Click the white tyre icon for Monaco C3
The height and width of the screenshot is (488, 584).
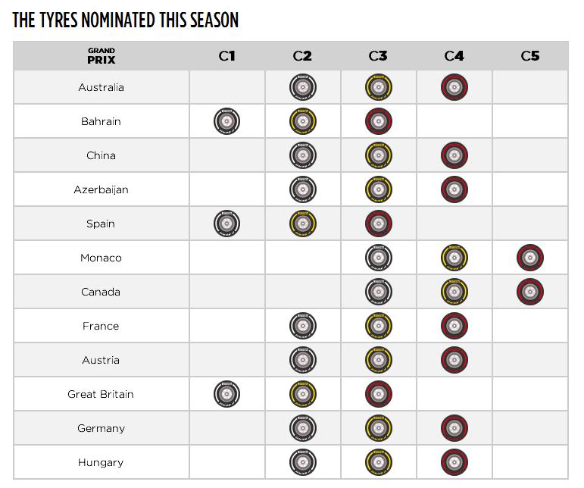(378, 258)
